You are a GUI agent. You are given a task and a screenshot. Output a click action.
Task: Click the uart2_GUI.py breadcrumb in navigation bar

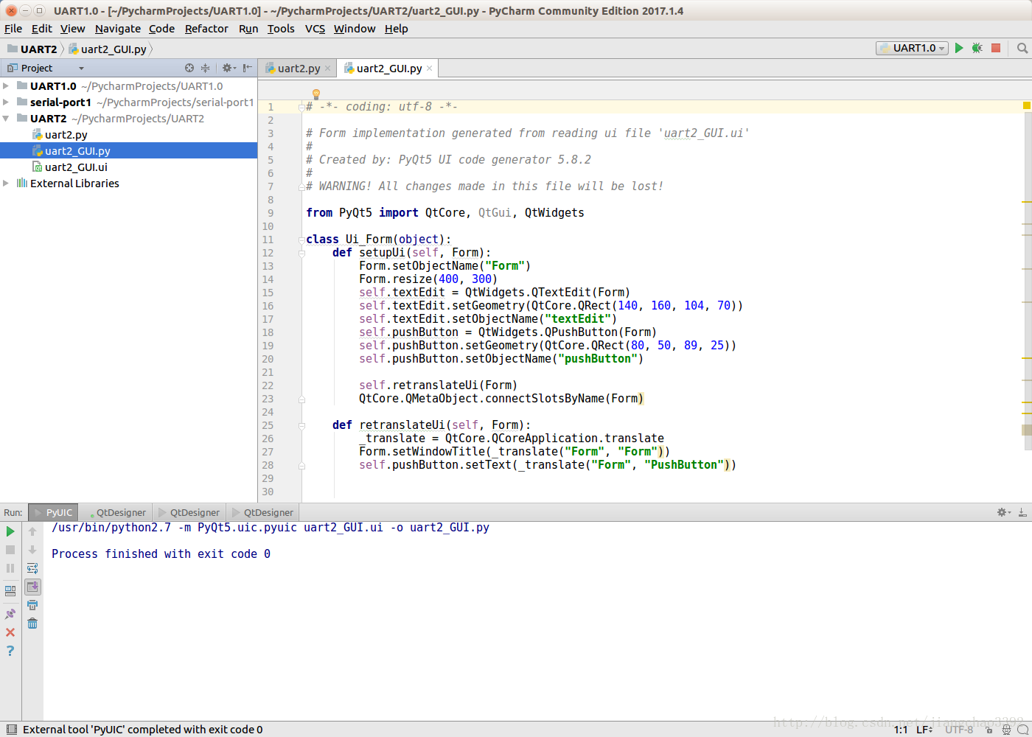pos(107,49)
